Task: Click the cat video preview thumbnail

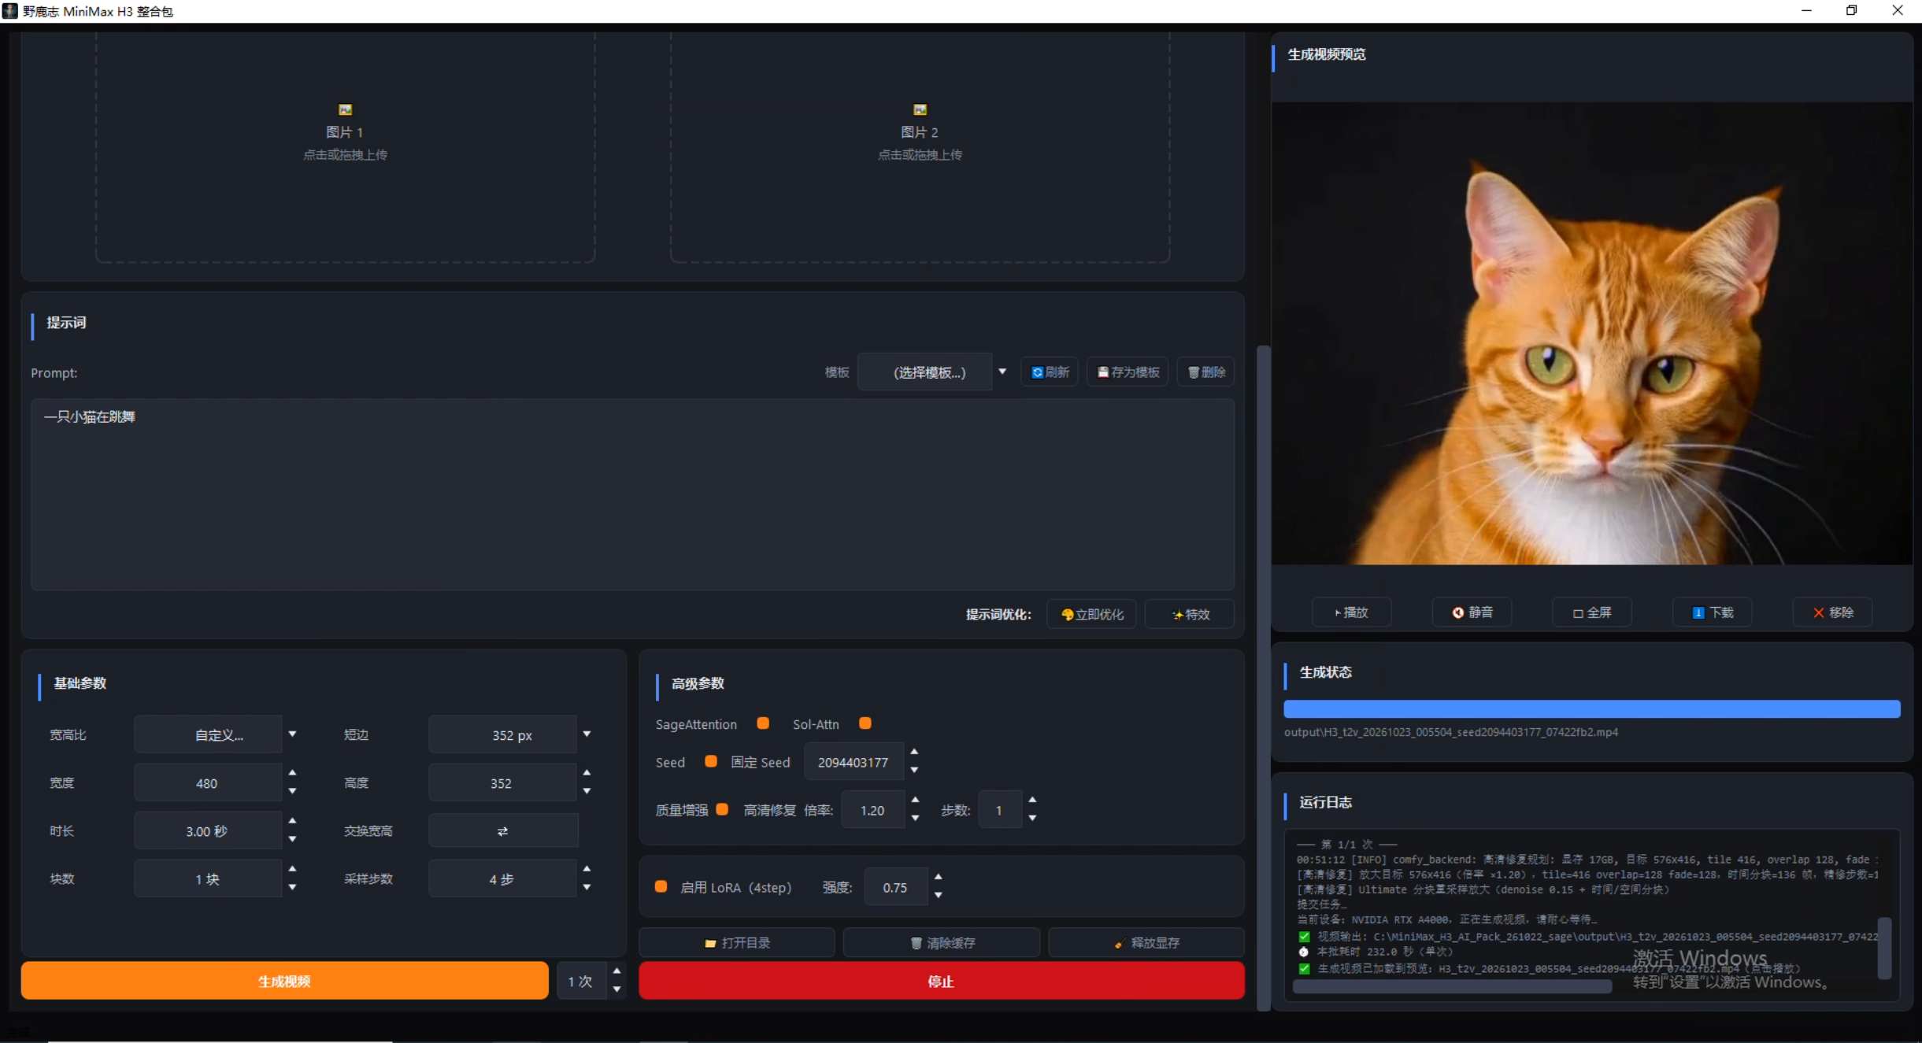Action: click(1591, 333)
